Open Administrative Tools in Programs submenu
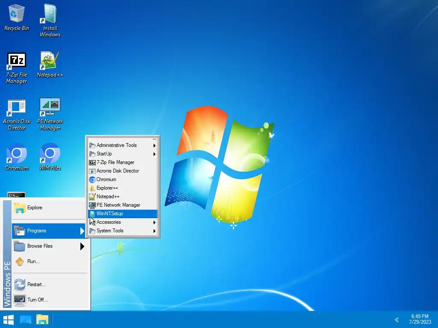This screenshot has height=328, width=438. [x=123, y=145]
